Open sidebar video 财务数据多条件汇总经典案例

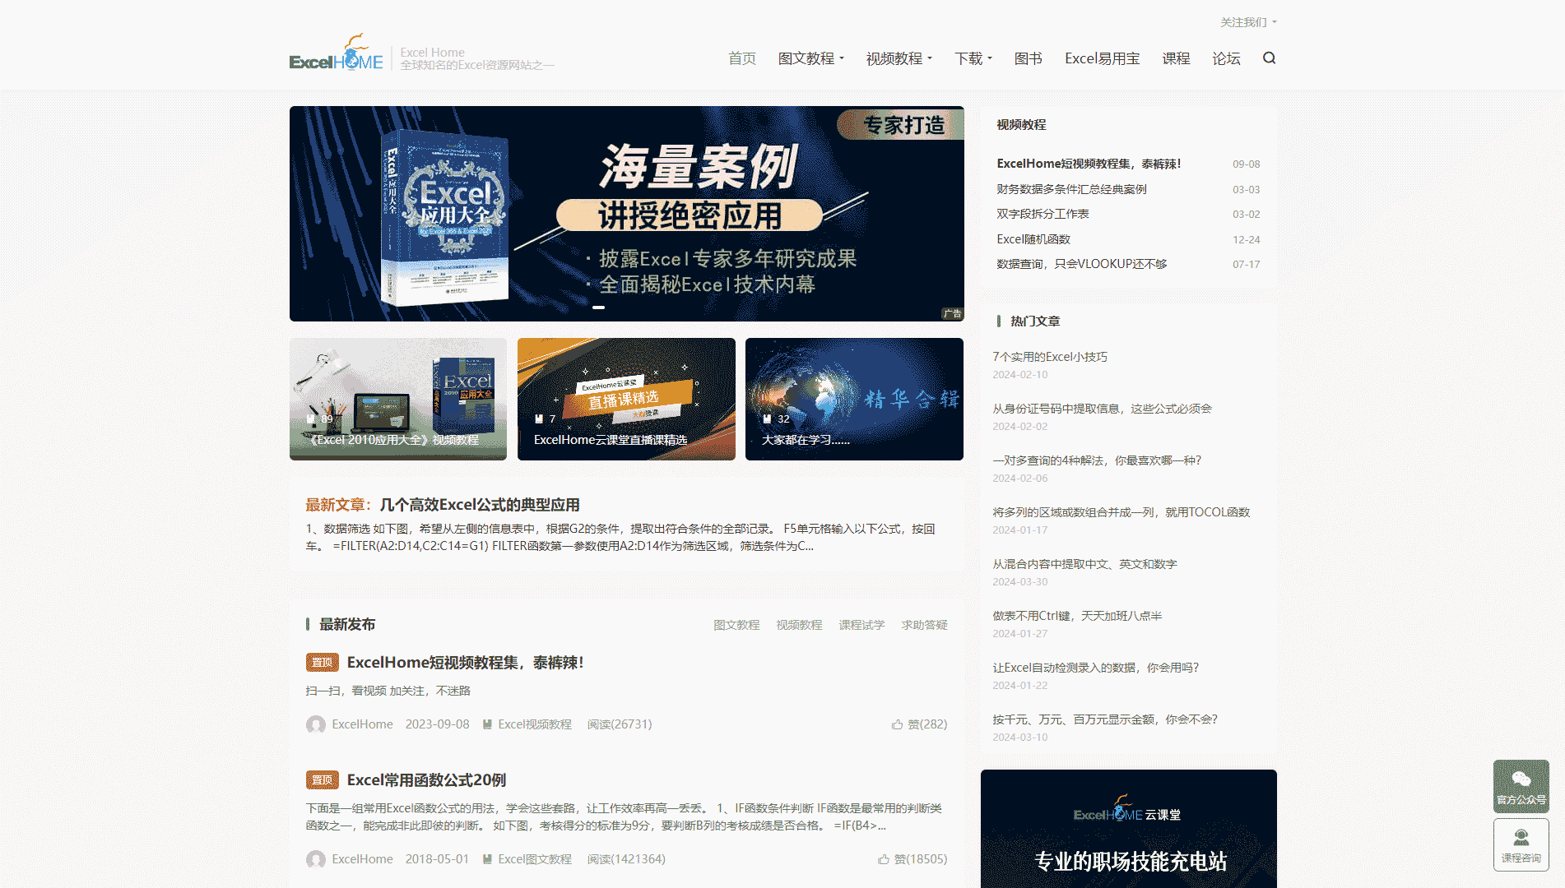(x=1071, y=189)
